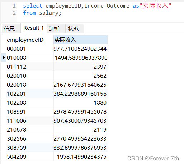
Task: Click employmeeID in the SQL query text
Action: point(63,6)
